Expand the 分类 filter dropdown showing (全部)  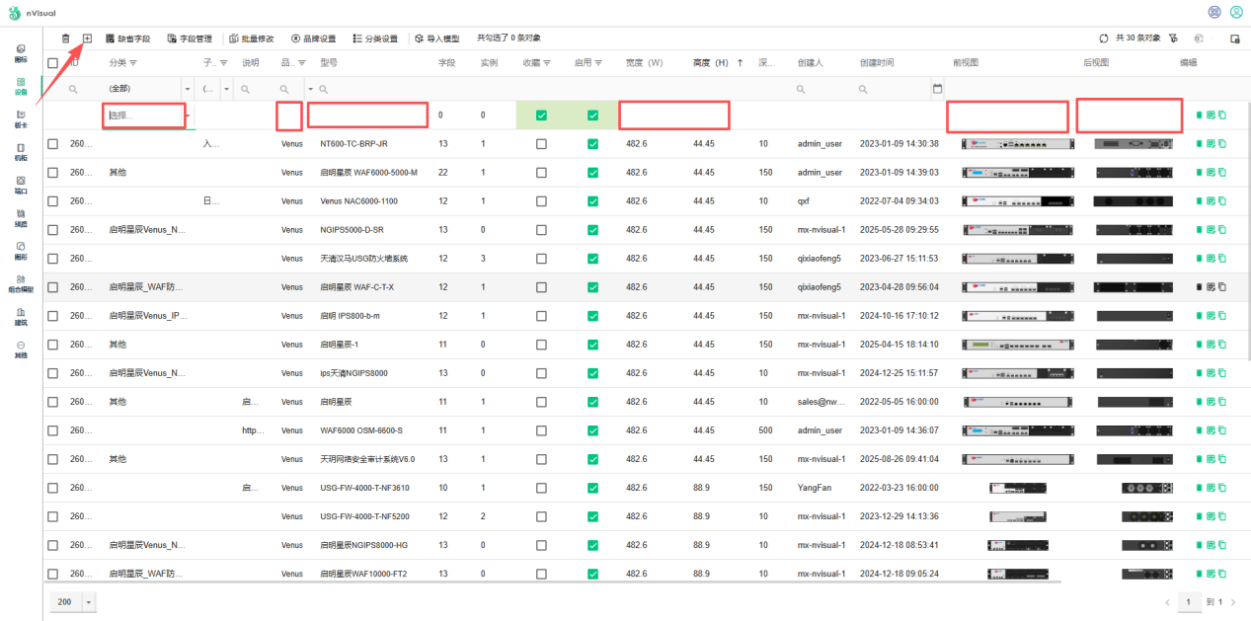tap(188, 89)
